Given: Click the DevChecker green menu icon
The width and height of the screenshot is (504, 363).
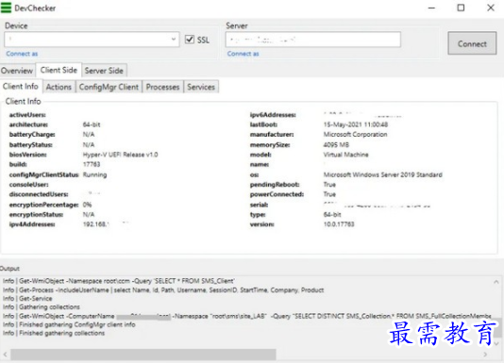Looking at the screenshot, I should pos(6,8).
